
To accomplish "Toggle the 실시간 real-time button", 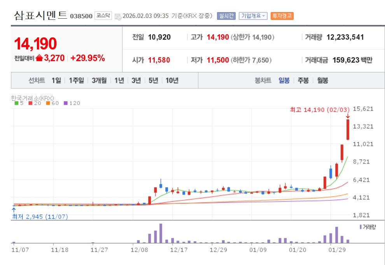I will click(x=226, y=16).
